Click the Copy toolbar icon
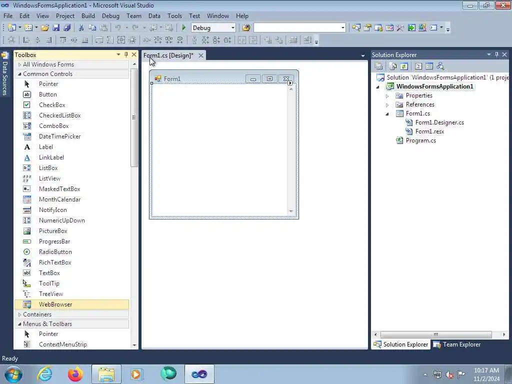This screenshot has height=384, width=512. coord(92,28)
